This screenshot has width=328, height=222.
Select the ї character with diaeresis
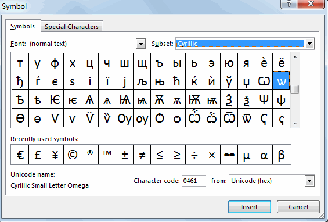click(107, 81)
